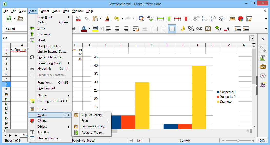Viewport: 270px width, 145px height.
Task: Click the Name Box showing O8
Action: [15, 38]
